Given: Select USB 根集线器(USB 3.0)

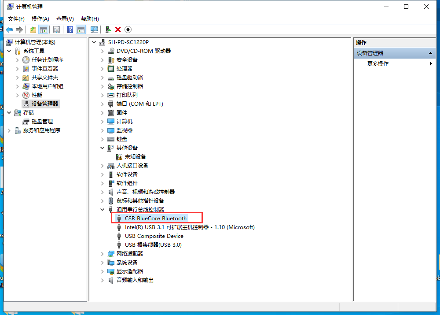Looking at the screenshot, I should 153,245.
